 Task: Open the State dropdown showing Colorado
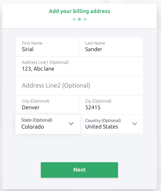[x=48, y=124]
